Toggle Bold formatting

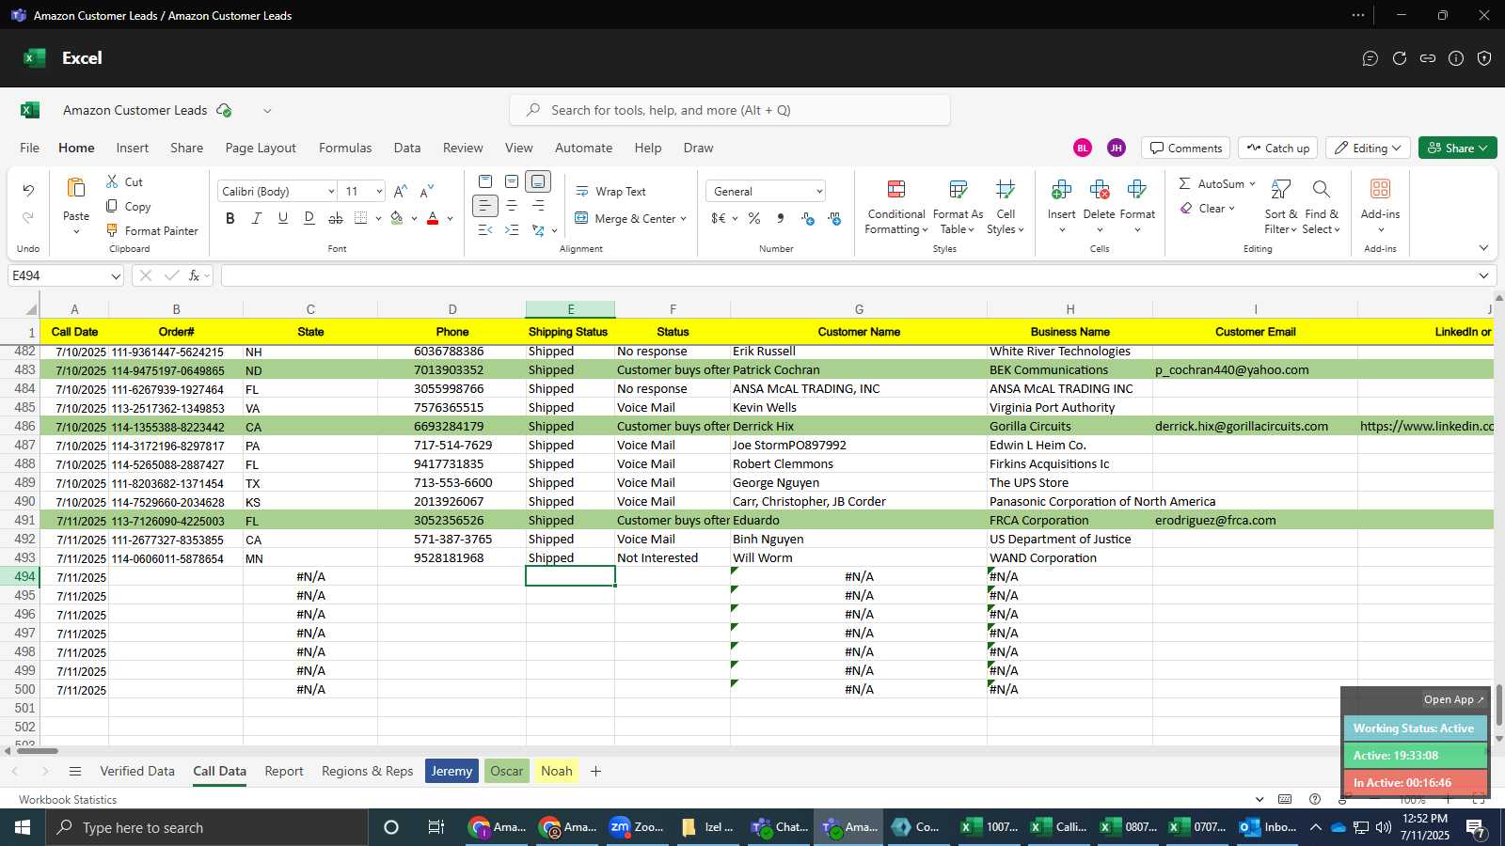coord(230,218)
